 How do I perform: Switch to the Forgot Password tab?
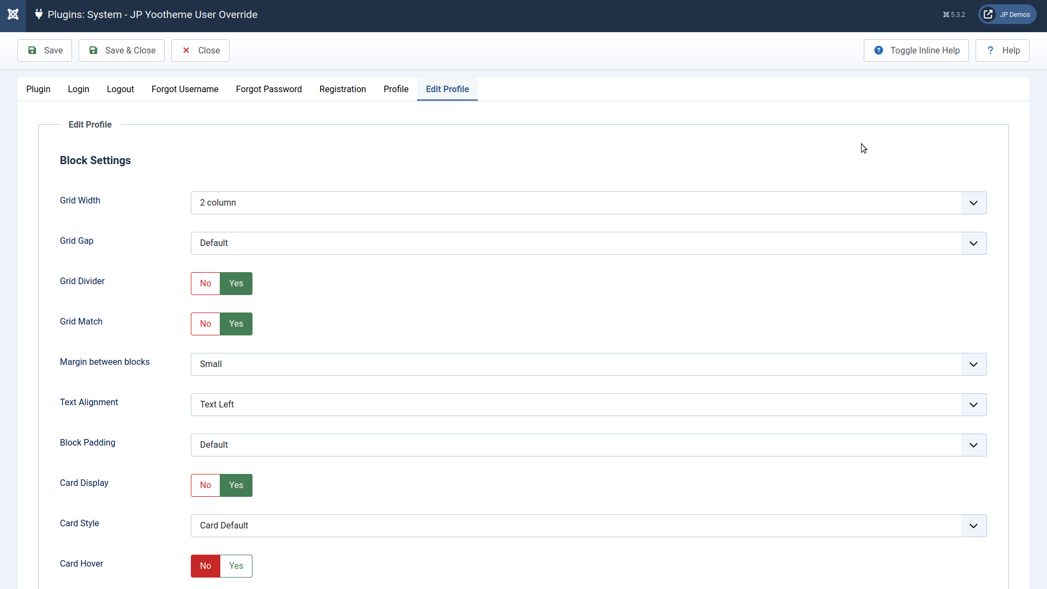coord(269,89)
